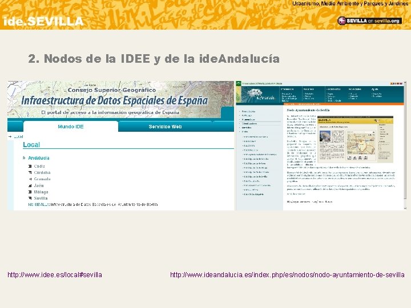411x308 pixels.
Task: Click the ide.SEVILLA logo in header
Action: coord(43,21)
